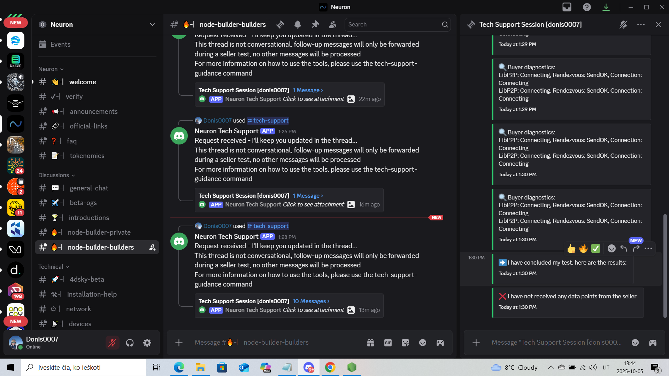Go to announcements channel

[97, 111]
